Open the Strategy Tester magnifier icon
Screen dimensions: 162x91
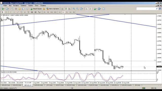pos(27,9)
